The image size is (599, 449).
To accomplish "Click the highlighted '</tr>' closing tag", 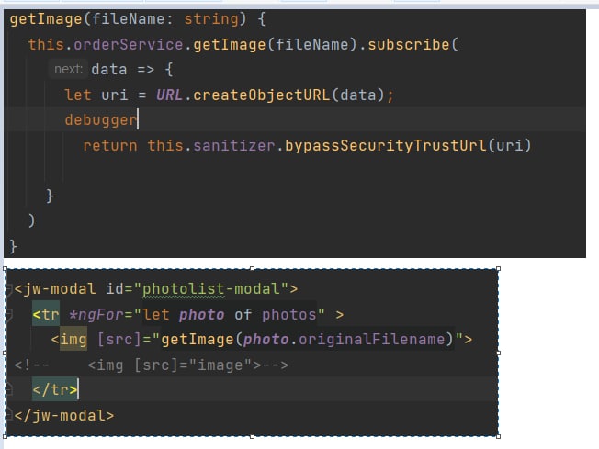I will tap(55, 390).
